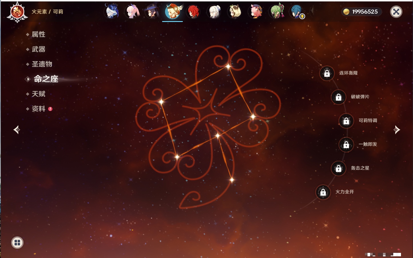Click the 一触即发 label text
This screenshot has height=258, width=413.
tap(368, 144)
